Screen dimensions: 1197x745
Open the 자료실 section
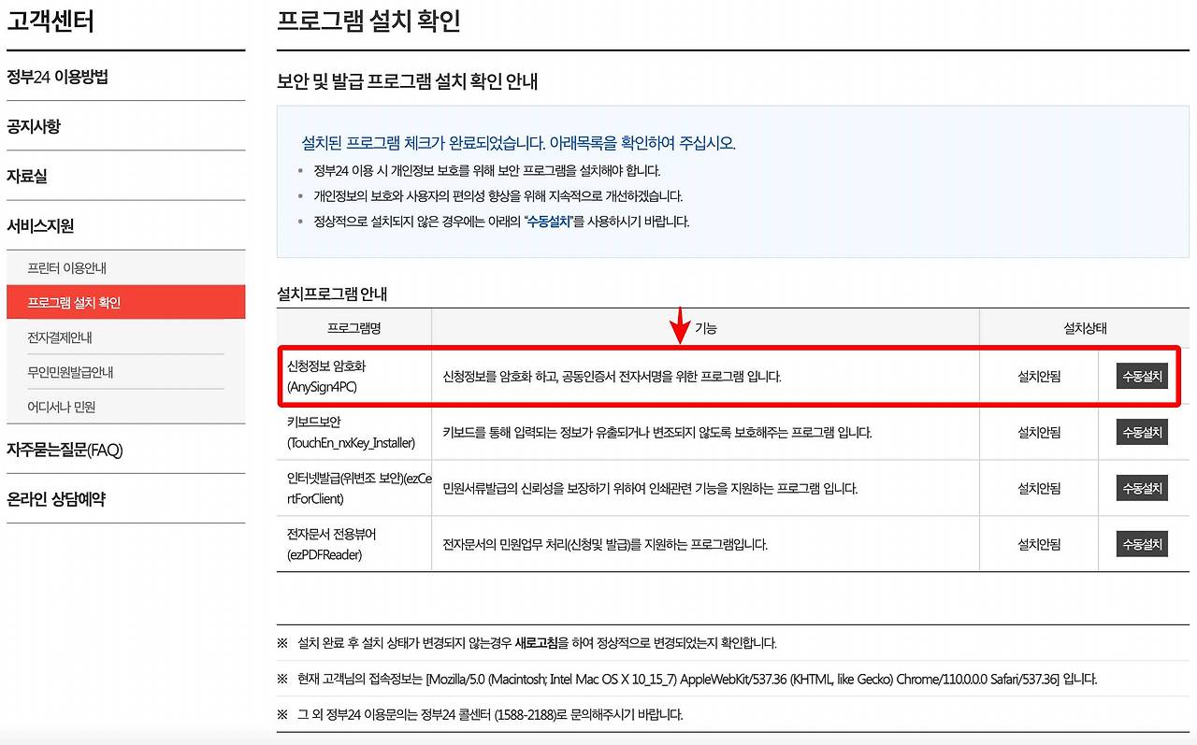tap(30, 175)
